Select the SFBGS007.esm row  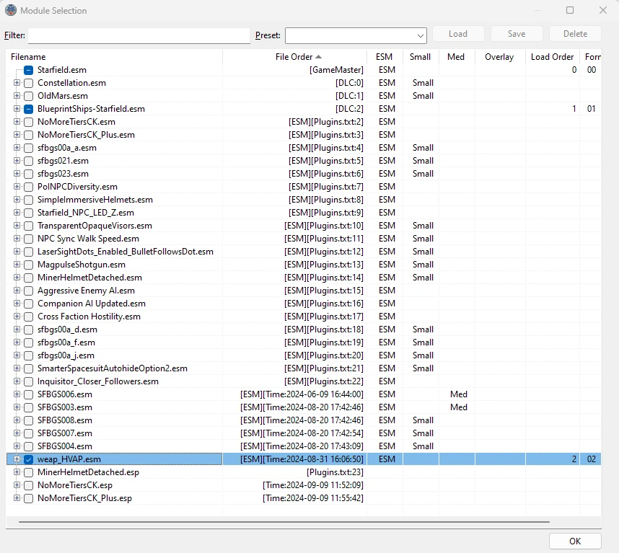click(x=304, y=433)
